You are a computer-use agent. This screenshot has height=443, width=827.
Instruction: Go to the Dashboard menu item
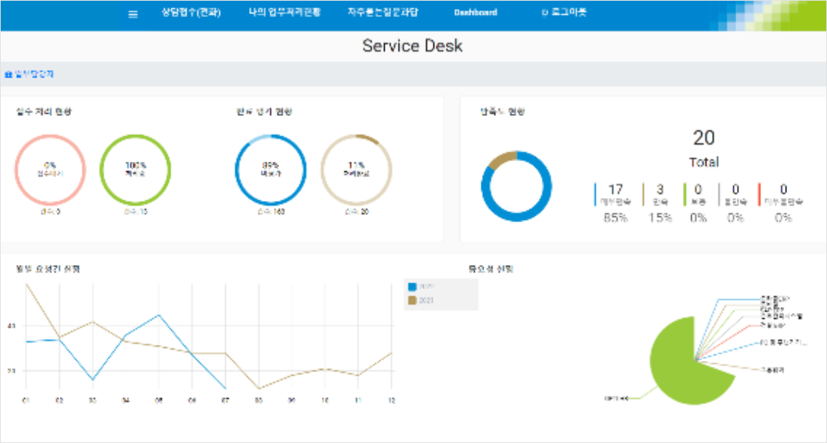coord(476,13)
